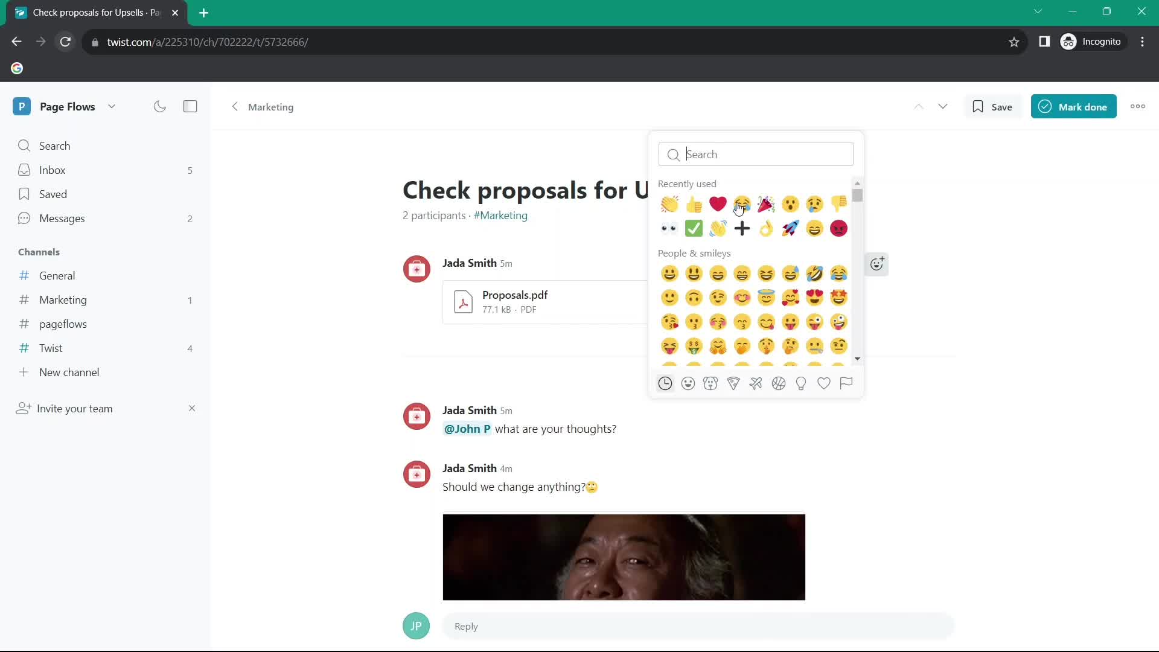This screenshot has height=652, width=1159.
Task: Click the General channel
Action: 57,275
